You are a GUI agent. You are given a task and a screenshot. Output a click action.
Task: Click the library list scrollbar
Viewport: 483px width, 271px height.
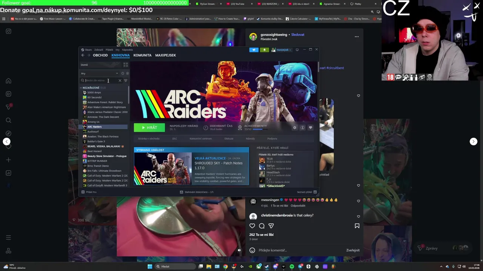129,95
